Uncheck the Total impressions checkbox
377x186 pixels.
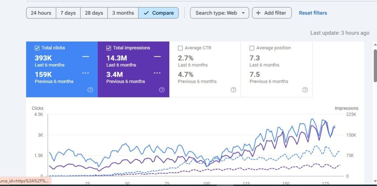click(109, 48)
